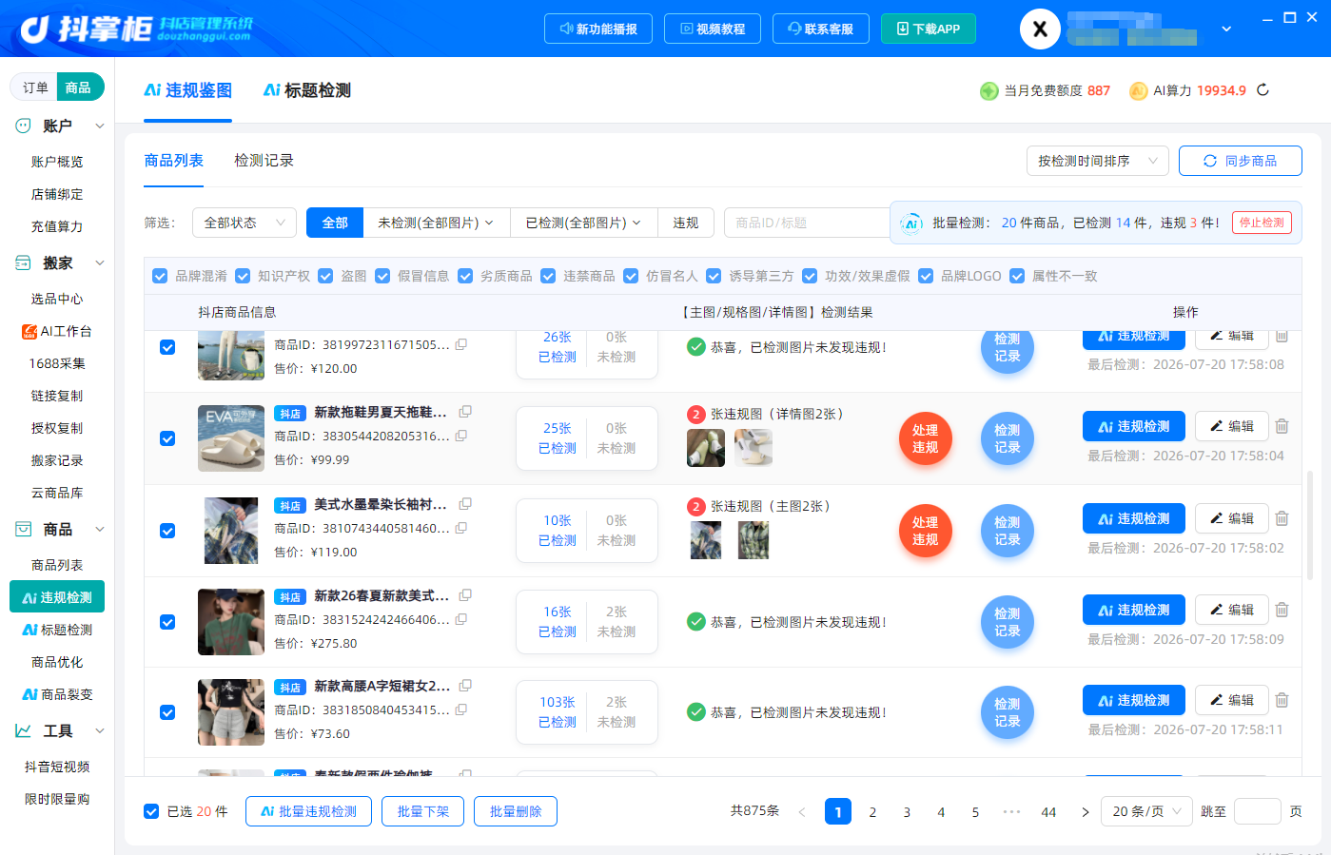Viewport: 1331px width, 855px height.
Task: Open 商品列表 in the sidebar
Action: pos(57,565)
